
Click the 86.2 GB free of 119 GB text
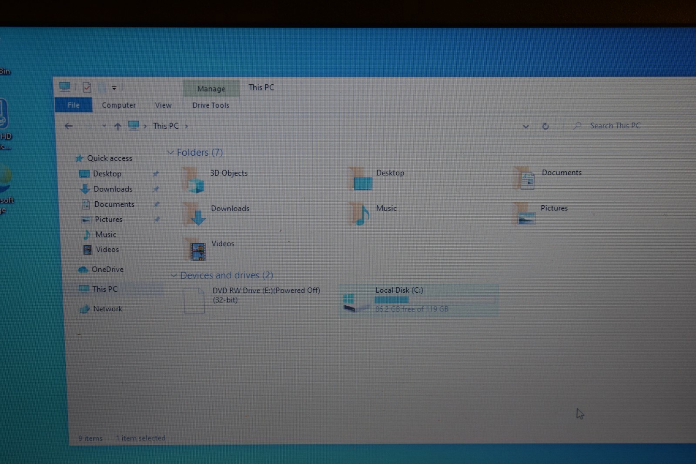pyautogui.click(x=412, y=309)
